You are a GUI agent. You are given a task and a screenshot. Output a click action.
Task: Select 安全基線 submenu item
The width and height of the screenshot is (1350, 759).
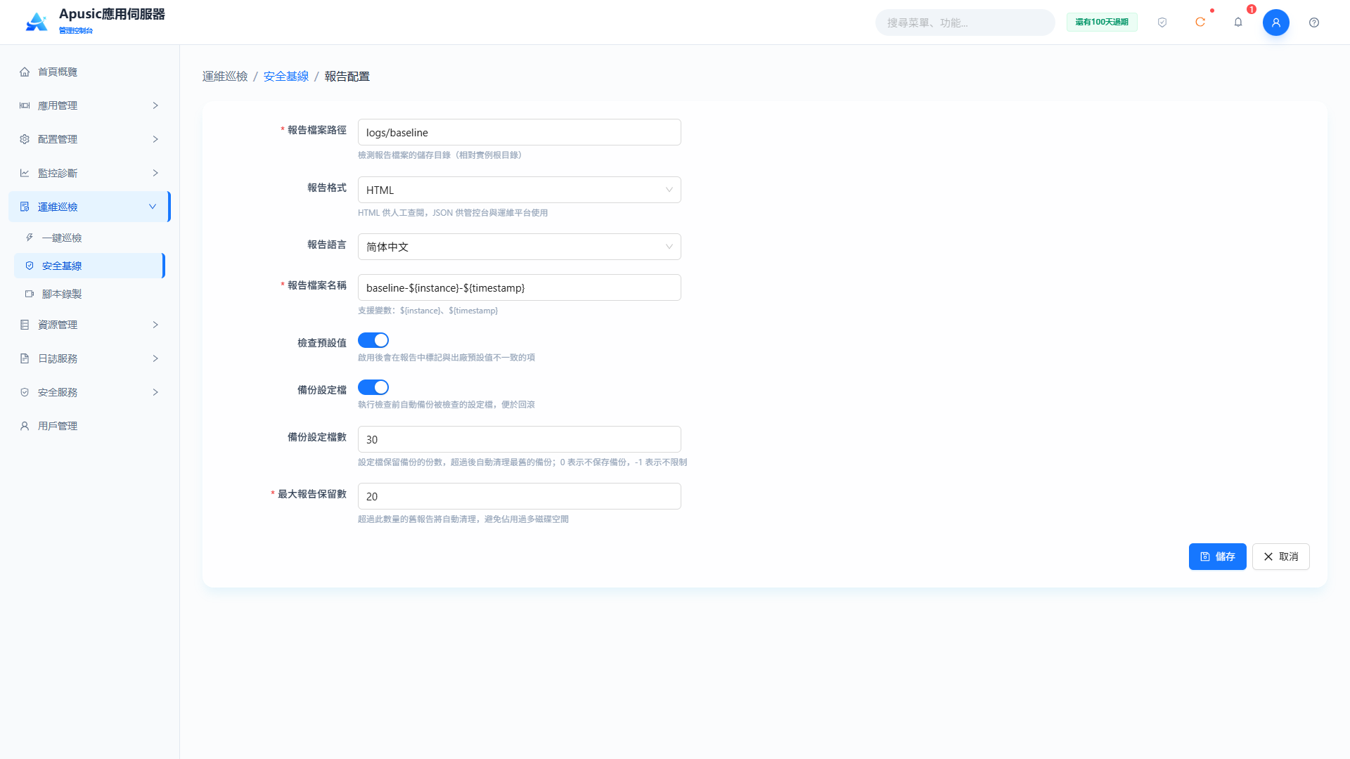click(x=89, y=266)
